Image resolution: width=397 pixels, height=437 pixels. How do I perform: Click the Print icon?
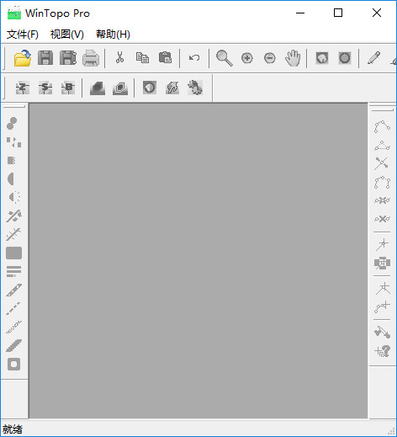(91, 58)
